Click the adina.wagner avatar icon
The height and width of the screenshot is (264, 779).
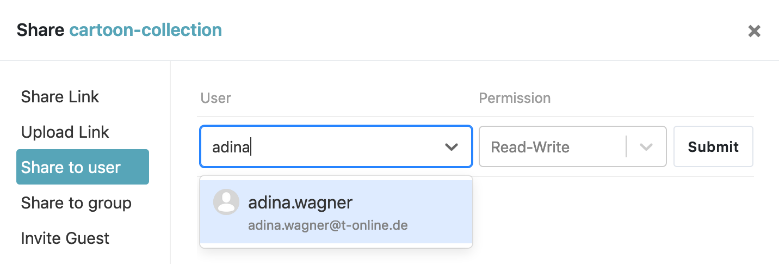[x=226, y=202]
